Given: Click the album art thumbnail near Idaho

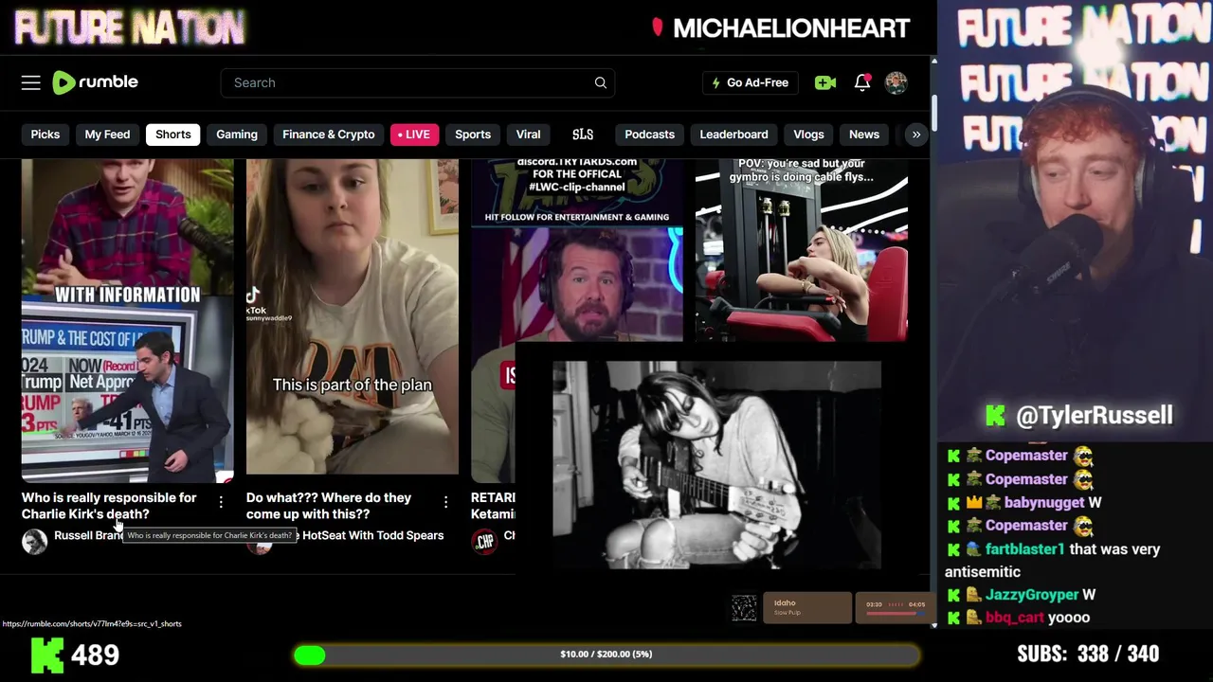Looking at the screenshot, I should point(744,607).
